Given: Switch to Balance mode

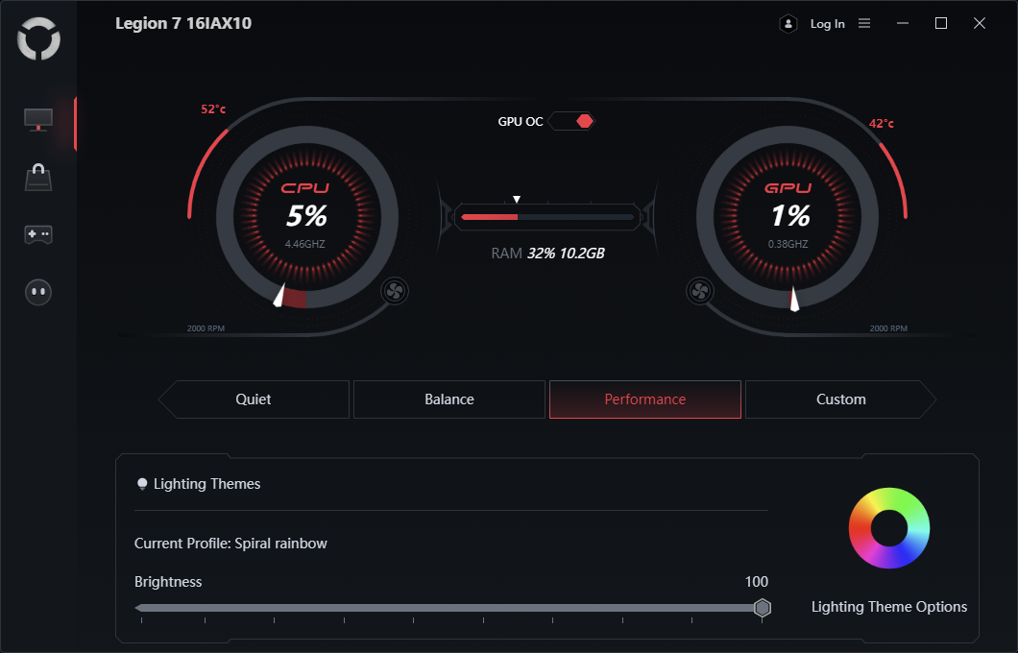Looking at the screenshot, I should pos(449,399).
